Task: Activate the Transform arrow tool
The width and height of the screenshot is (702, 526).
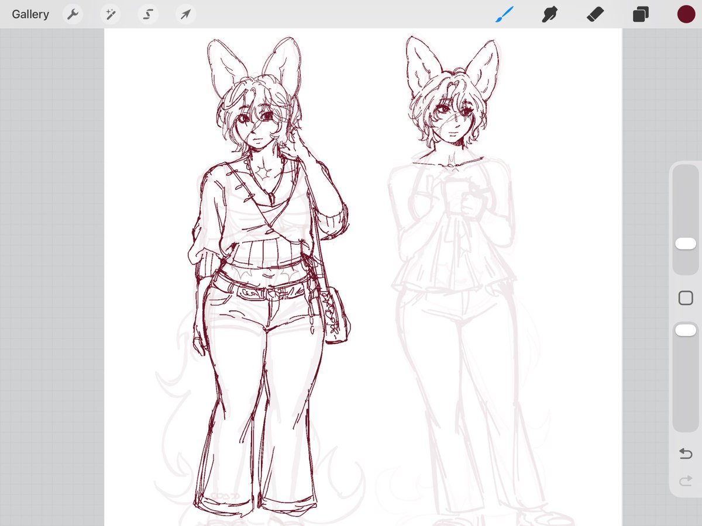Action: (185, 14)
